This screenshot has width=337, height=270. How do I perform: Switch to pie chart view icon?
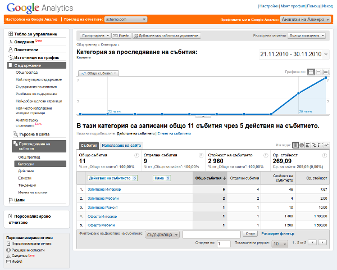coord(302,145)
